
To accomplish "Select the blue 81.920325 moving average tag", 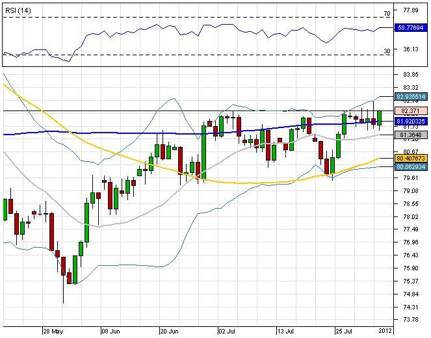I will (411, 121).
